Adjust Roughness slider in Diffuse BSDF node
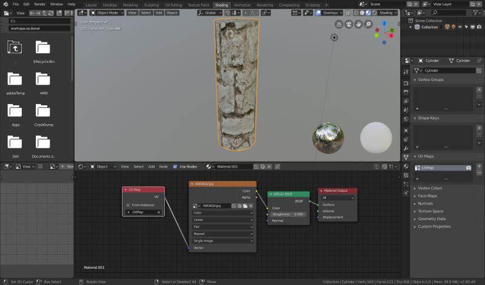 tap(288, 214)
